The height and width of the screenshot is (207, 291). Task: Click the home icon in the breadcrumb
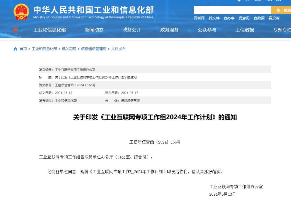tap(15, 49)
